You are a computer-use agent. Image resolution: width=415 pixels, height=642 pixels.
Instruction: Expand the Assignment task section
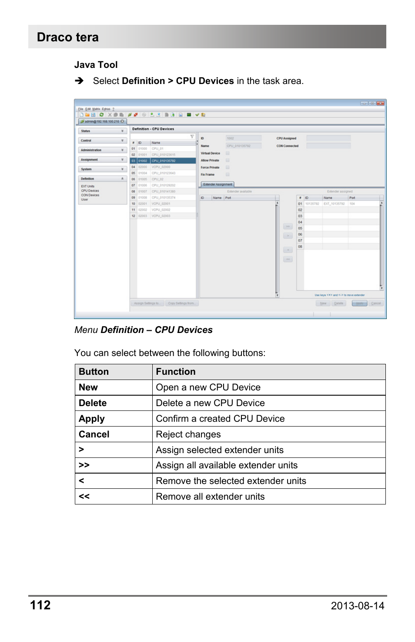(x=102, y=160)
